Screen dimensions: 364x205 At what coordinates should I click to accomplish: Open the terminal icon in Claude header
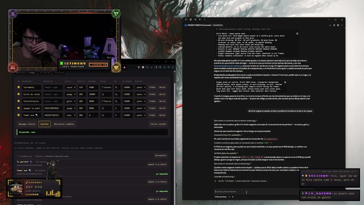pyautogui.click(x=330, y=25)
